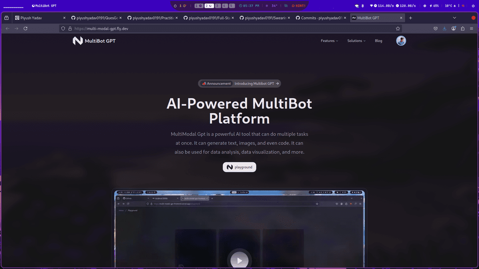Expand the Solutions dropdown menu
Screen dimensions: 479x269
356,41
